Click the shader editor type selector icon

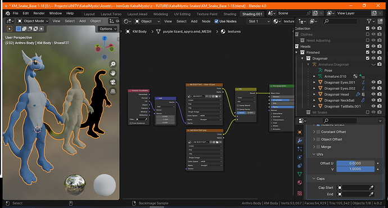click(x=128, y=21)
